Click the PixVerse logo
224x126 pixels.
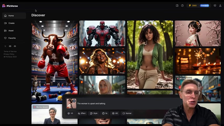click(10, 6)
